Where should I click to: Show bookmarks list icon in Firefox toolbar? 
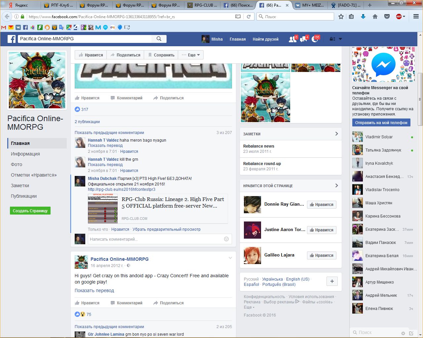[x=351, y=17]
